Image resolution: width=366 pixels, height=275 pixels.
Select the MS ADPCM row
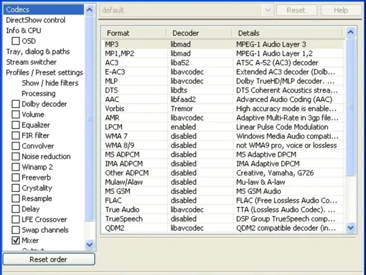click(x=223, y=154)
